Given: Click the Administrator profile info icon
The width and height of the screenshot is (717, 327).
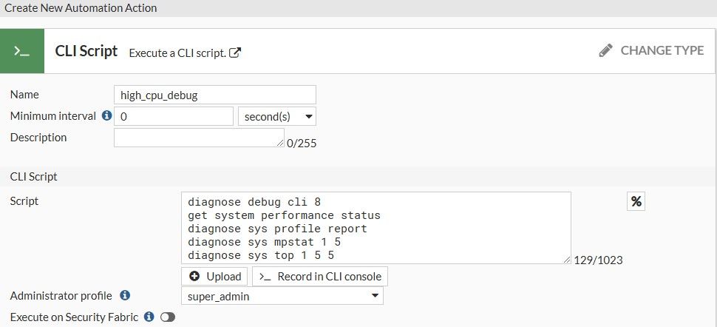Looking at the screenshot, I should [x=125, y=296].
